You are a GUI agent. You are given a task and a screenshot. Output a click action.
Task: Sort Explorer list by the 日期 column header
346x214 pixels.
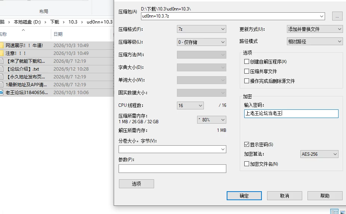pos(58,34)
